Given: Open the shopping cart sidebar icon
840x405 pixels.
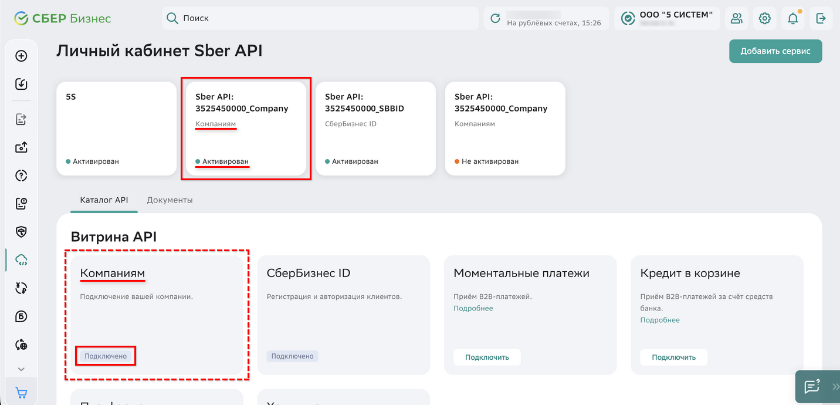Looking at the screenshot, I should 21,393.
